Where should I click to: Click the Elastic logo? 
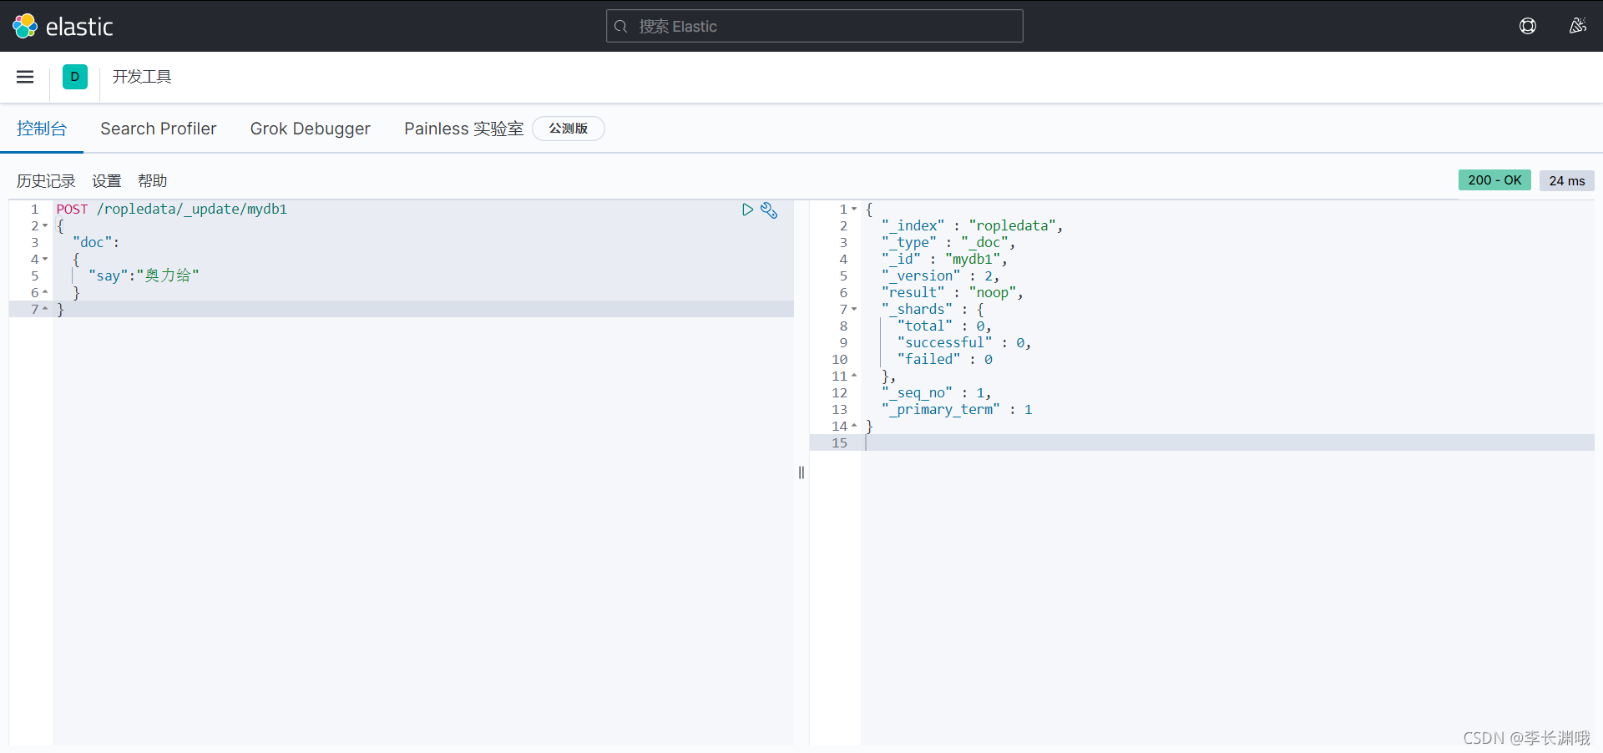point(63,26)
